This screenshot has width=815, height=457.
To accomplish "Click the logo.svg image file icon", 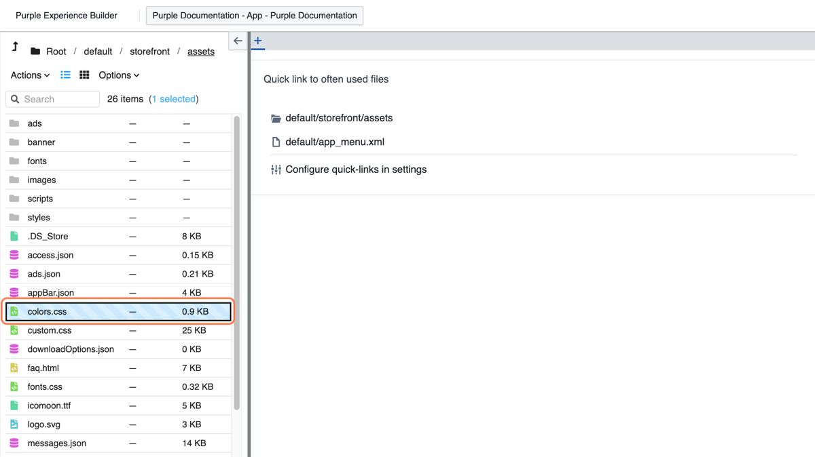I will point(14,424).
